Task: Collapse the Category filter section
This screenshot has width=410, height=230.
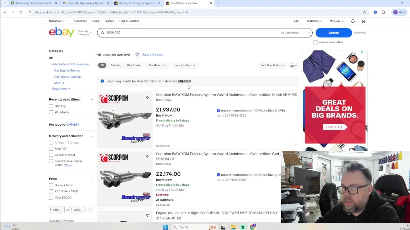Action: click(x=92, y=51)
